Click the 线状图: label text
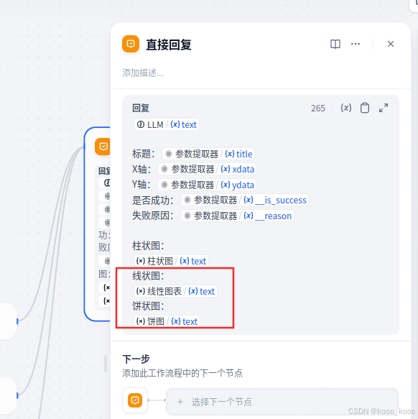This screenshot has height=419, width=418. [148, 276]
